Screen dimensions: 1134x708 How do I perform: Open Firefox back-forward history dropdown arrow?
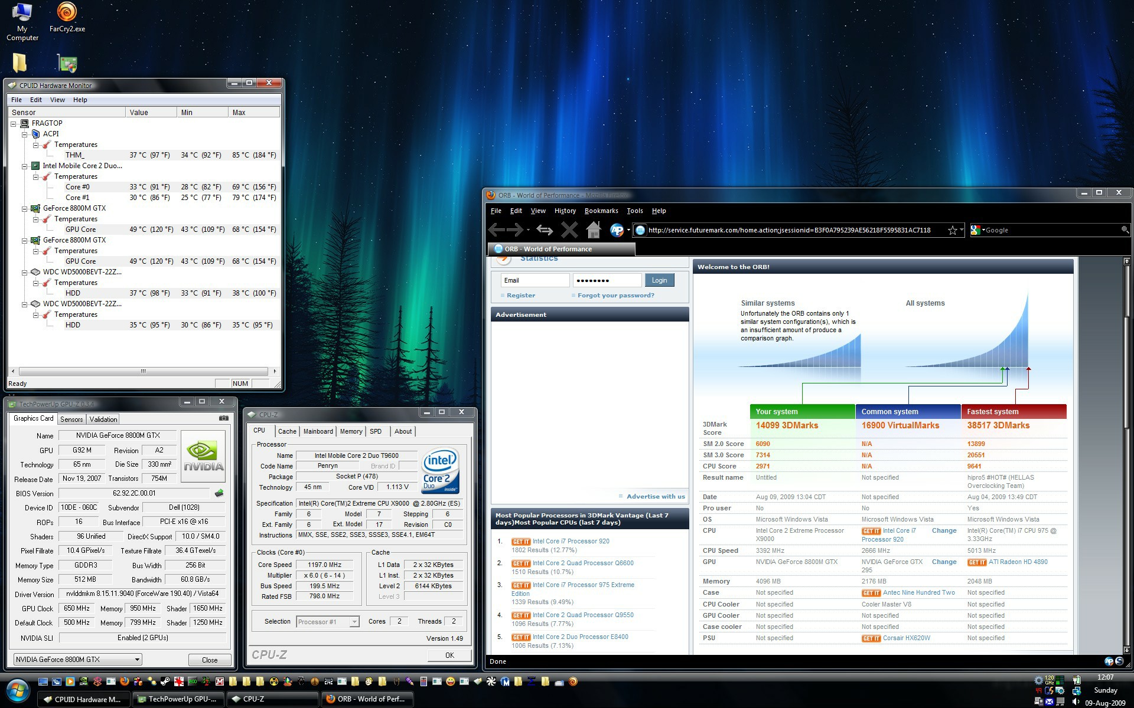coord(528,230)
